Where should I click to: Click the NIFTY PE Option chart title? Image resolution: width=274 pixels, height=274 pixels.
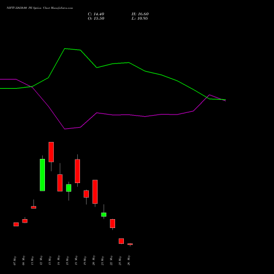[39, 8]
